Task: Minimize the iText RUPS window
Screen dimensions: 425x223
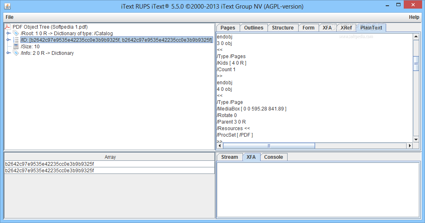Action: tap(388, 5)
